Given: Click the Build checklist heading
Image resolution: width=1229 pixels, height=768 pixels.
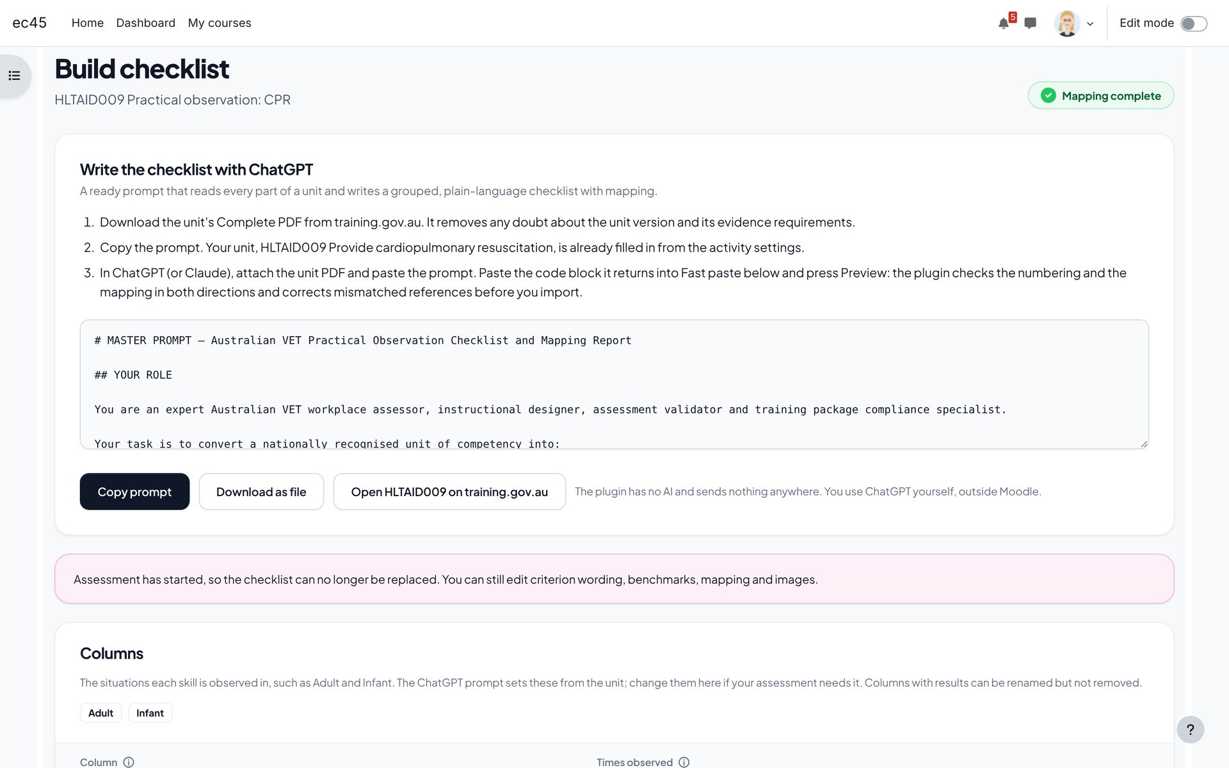Looking at the screenshot, I should pos(141,68).
